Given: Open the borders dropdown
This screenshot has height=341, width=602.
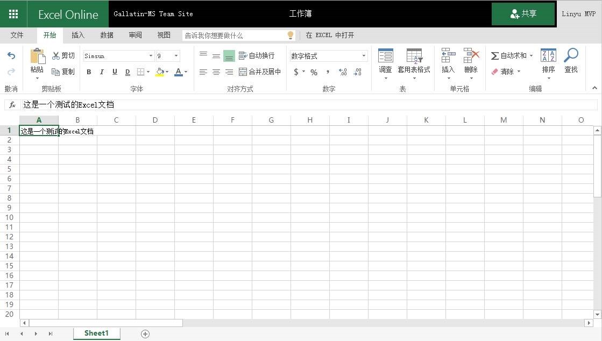Looking at the screenshot, I should coord(148,72).
